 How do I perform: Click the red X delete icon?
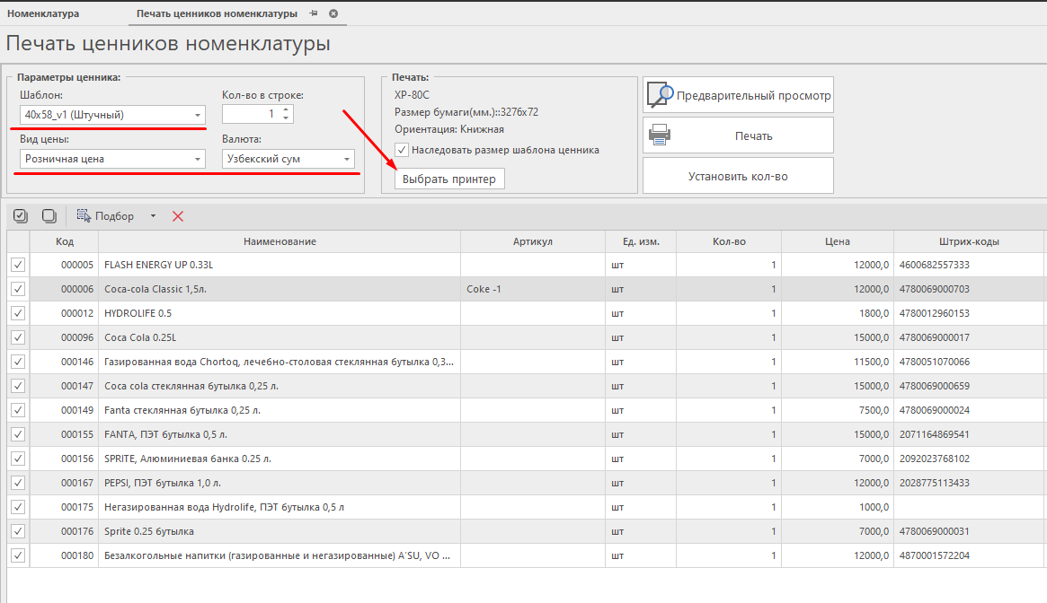(x=178, y=216)
